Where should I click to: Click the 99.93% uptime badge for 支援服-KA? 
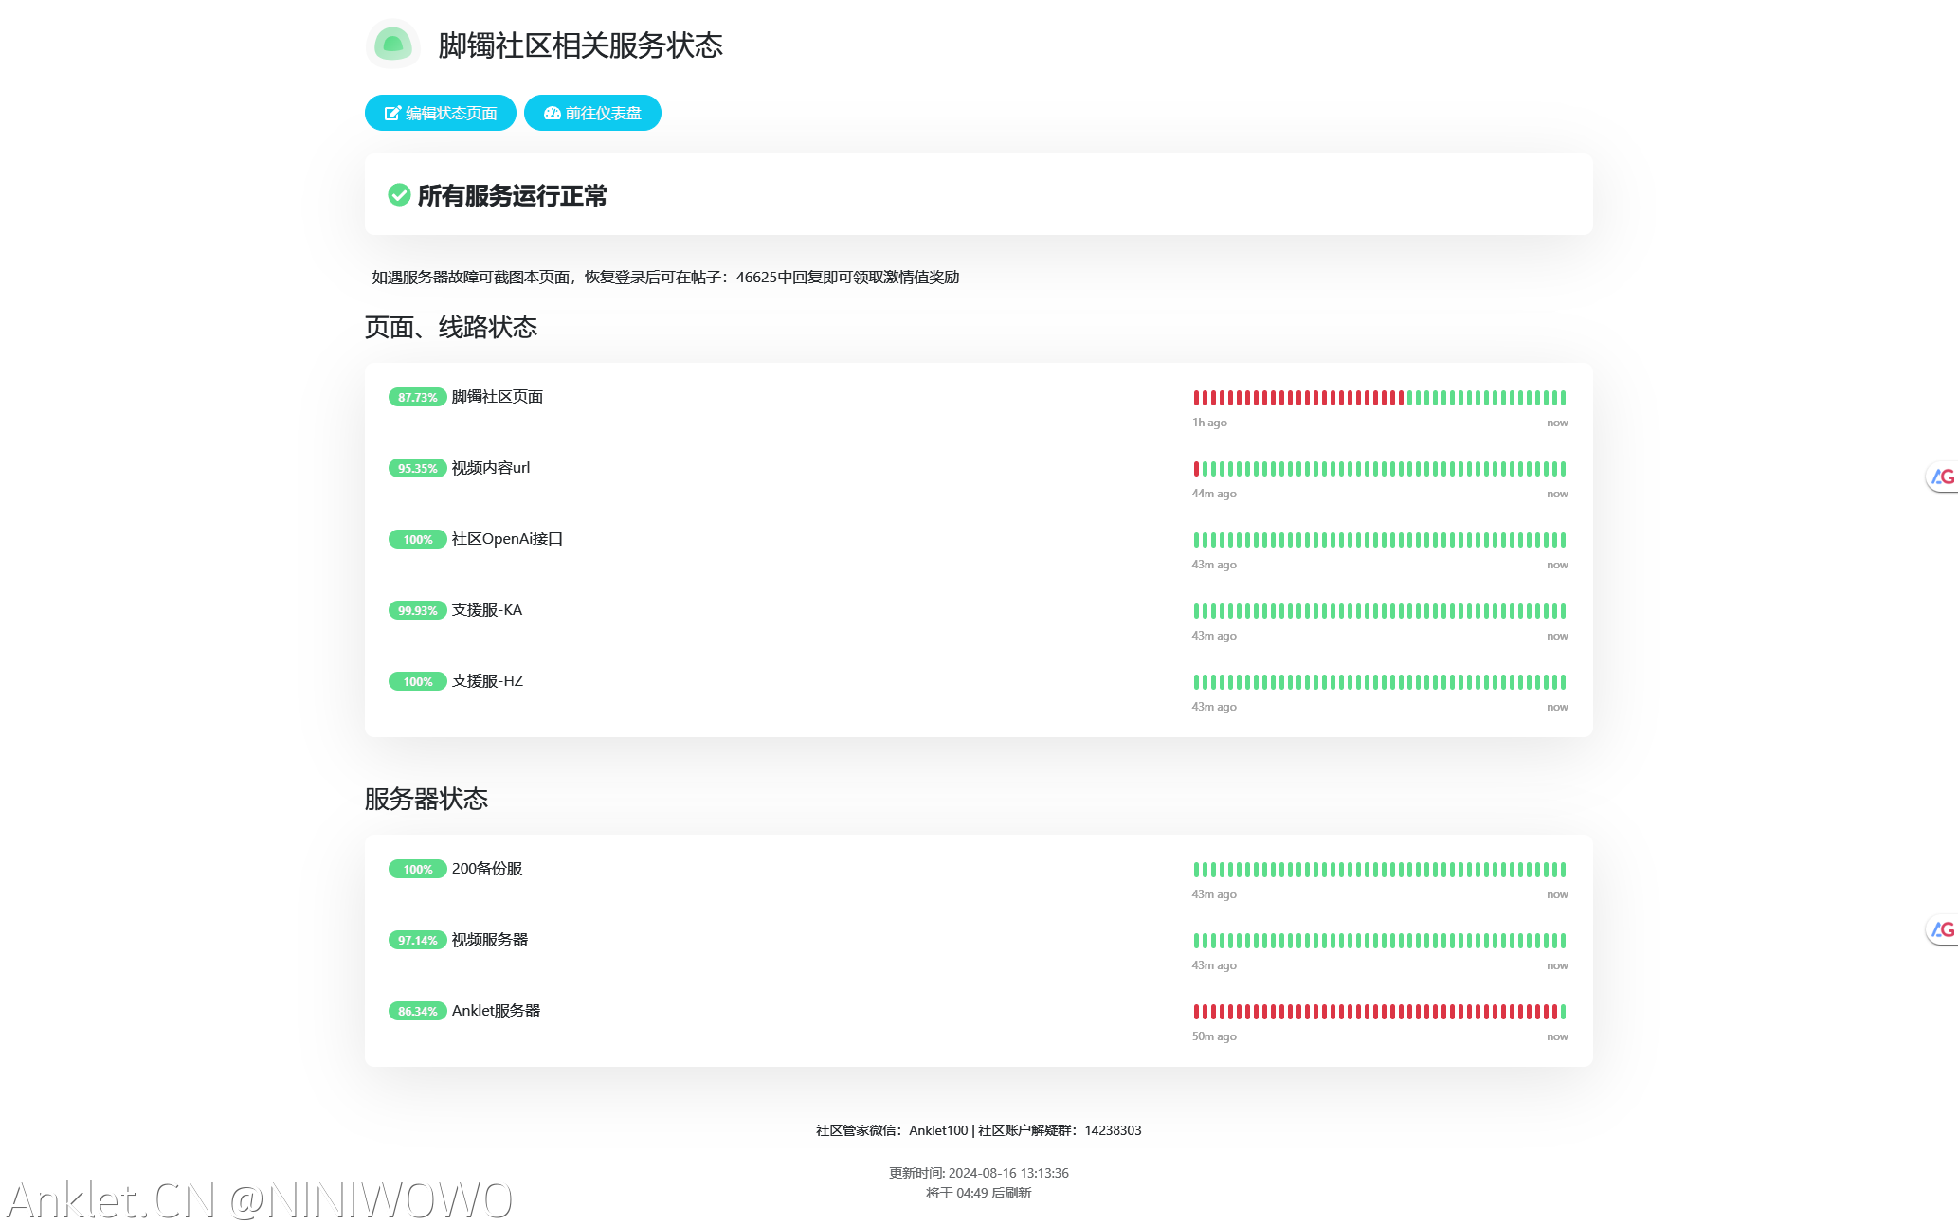(x=417, y=610)
